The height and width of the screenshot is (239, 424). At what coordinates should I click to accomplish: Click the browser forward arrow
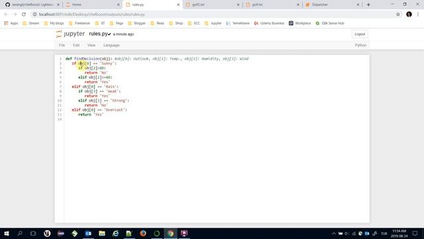(15, 15)
